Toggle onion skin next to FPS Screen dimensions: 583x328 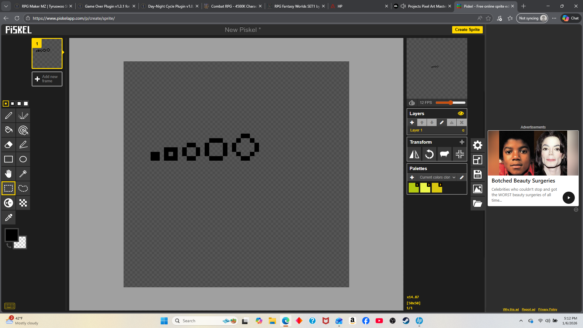(412, 103)
